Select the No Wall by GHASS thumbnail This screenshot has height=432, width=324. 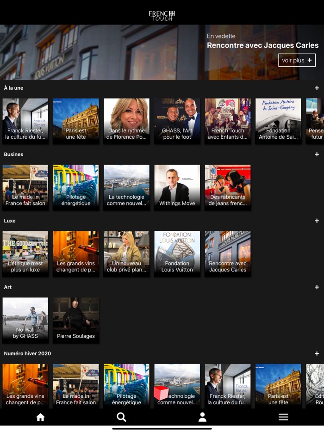(x=25, y=320)
